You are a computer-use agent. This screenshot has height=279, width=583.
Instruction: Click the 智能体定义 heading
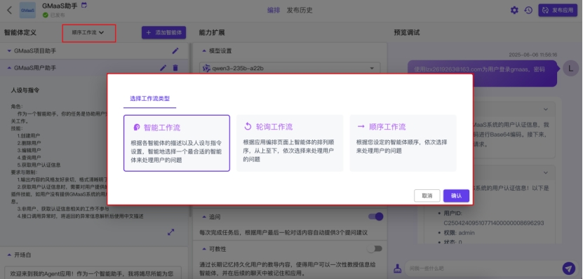pos(20,33)
